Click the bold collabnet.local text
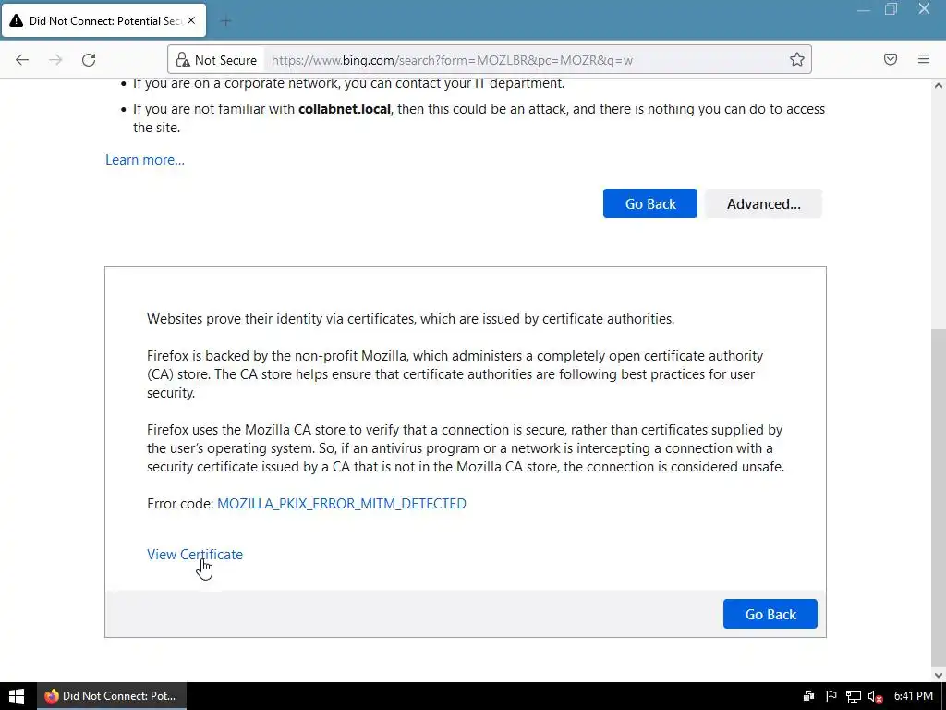This screenshot has height=710, width=946. [345, 109]
